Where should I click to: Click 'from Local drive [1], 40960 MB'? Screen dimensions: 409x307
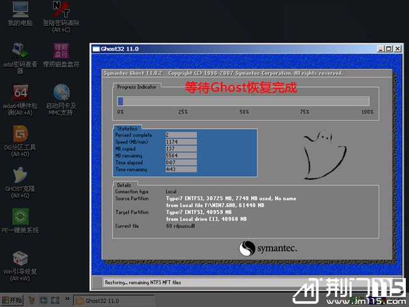pos(206,219)
